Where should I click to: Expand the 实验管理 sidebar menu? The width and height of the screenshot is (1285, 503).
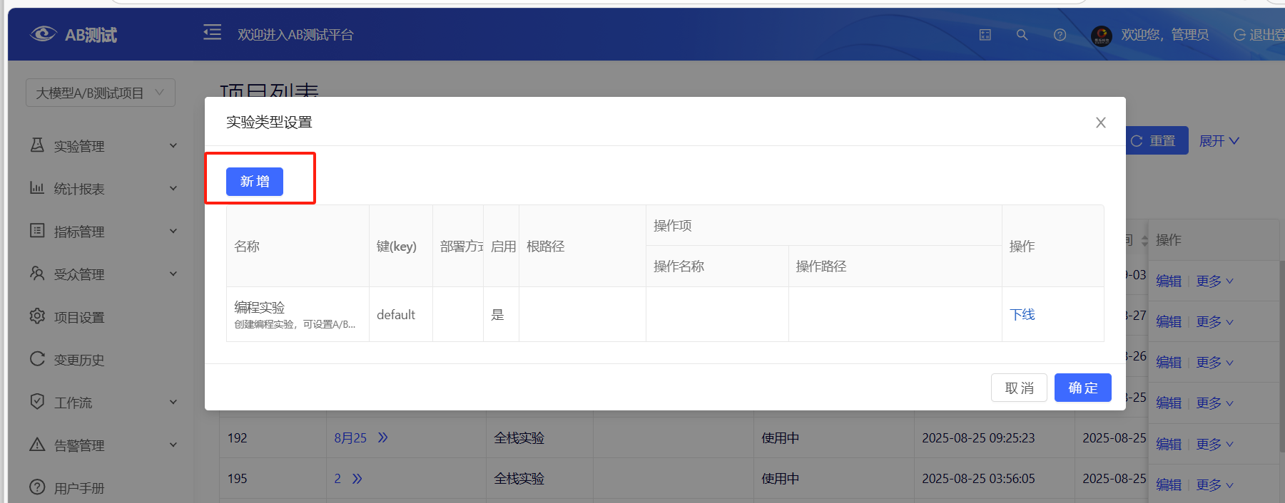[x=103, y=146]
